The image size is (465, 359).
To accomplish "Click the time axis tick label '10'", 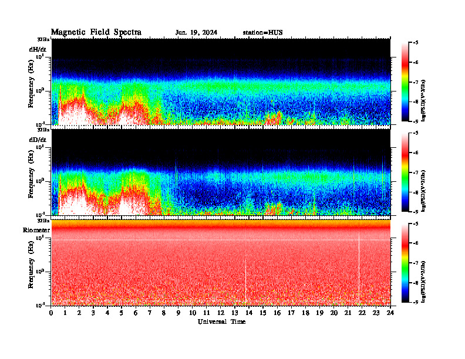I will pyautogui.click(x=193, y=313).
